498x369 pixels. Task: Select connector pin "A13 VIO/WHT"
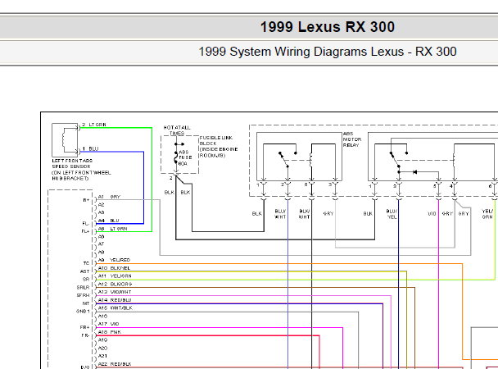click(x=115, y=292)
